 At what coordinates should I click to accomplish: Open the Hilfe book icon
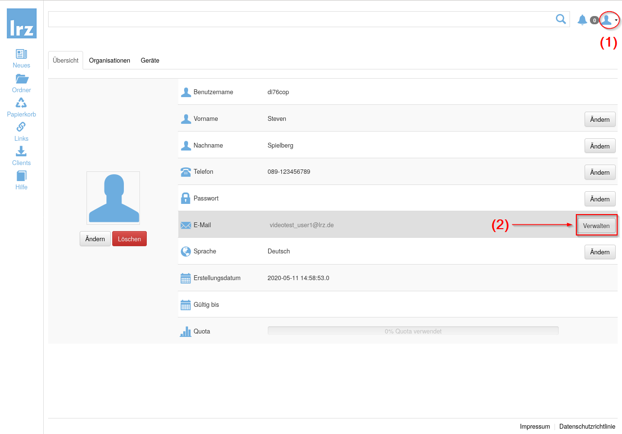pos(21,176)
